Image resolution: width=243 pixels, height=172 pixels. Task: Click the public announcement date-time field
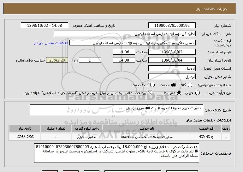pyautogui.click(x=44, y=26)
